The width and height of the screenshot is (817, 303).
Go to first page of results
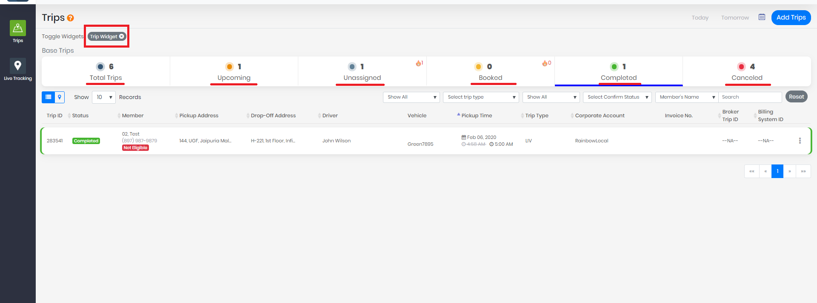tap(752, 171)
